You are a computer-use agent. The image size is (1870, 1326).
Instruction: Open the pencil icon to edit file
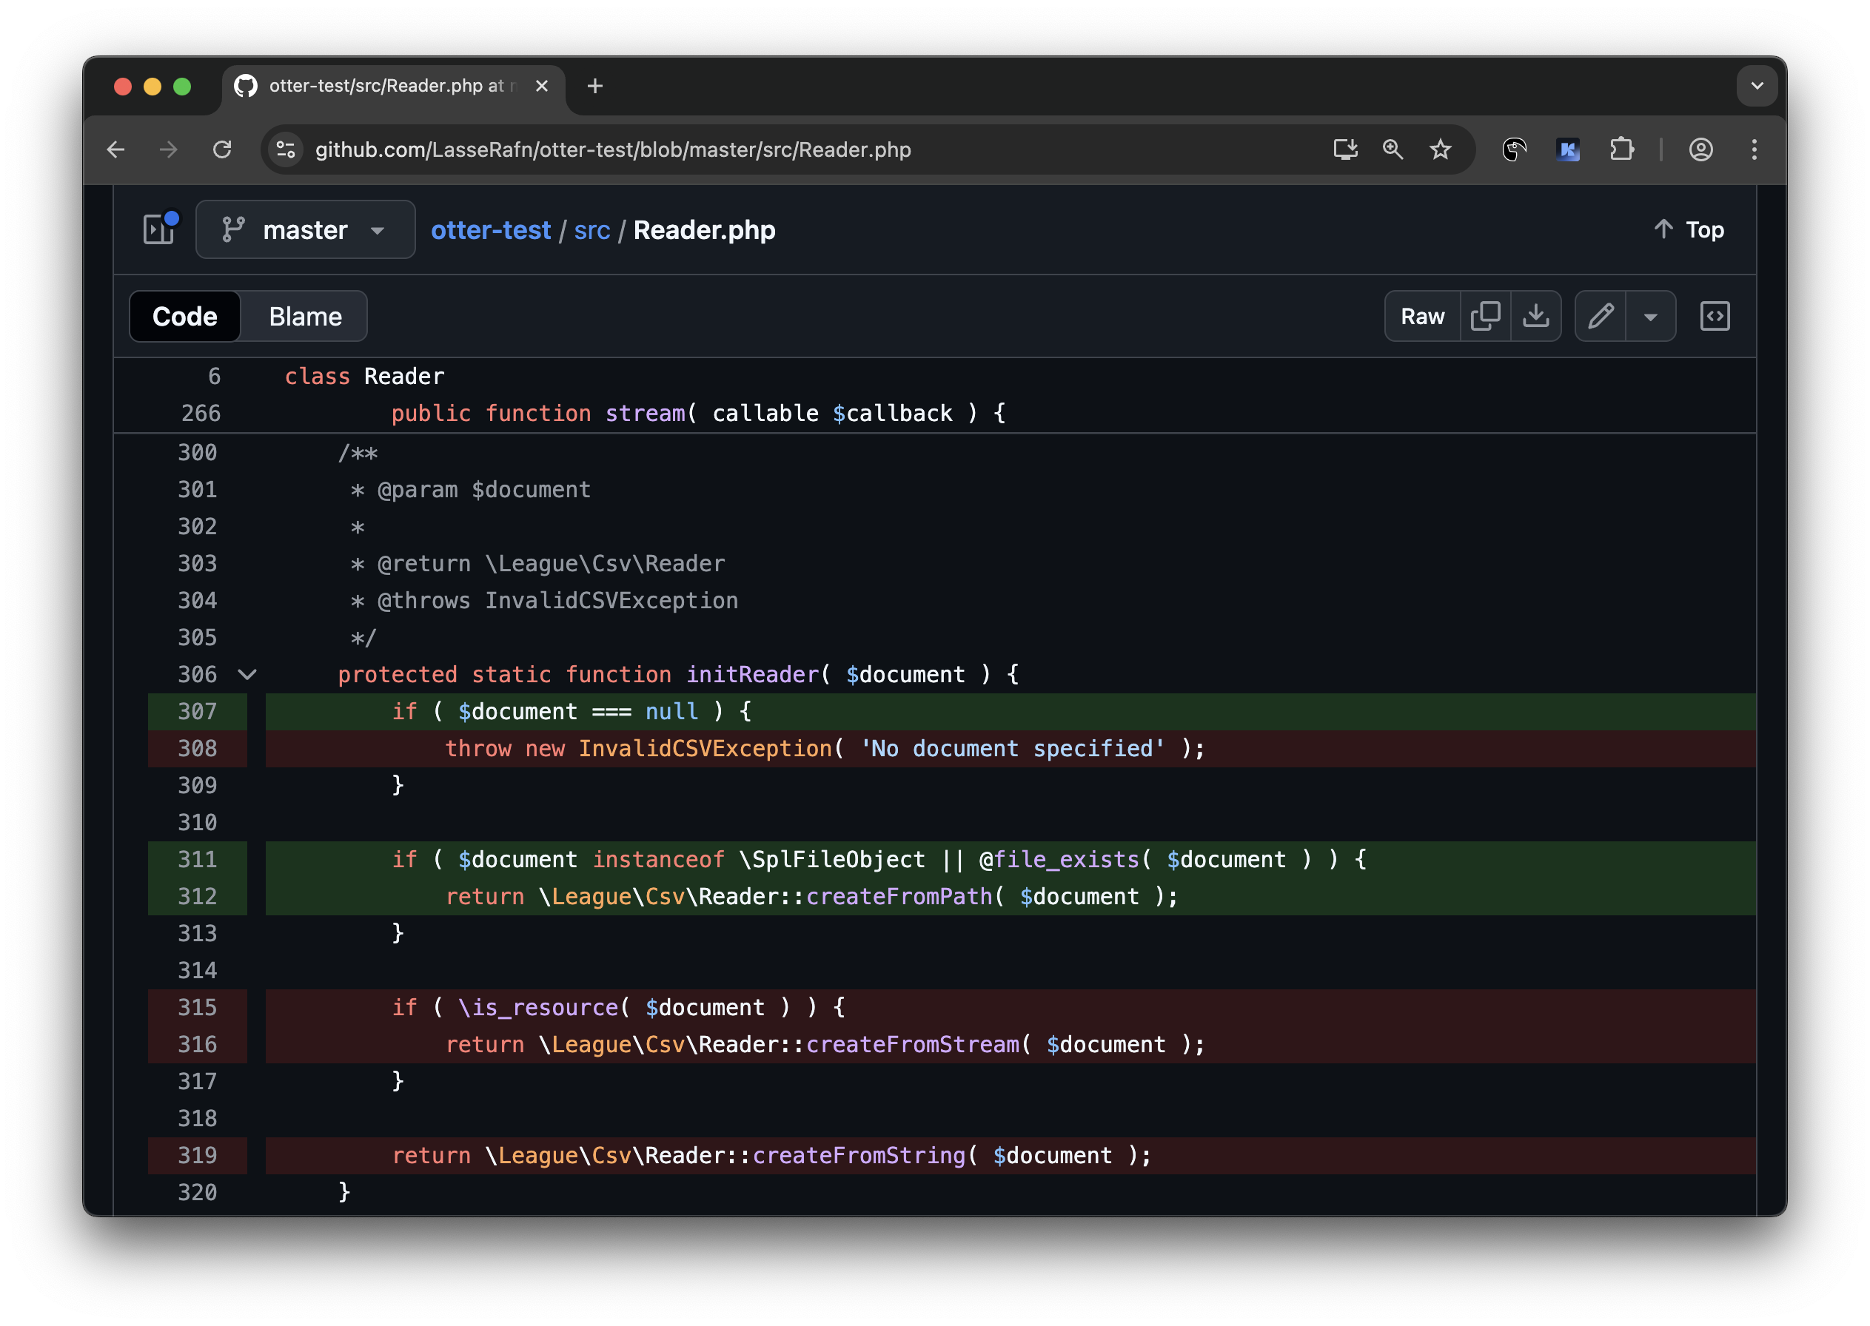[x=1600, y=316]
